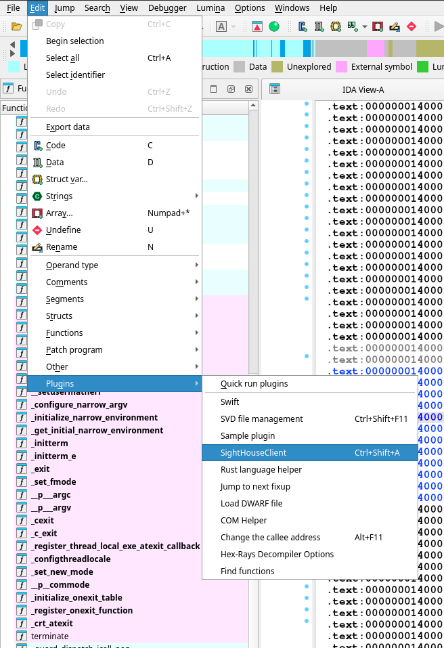
Task: Open the Debugger menu
Action: click(167, 8)
